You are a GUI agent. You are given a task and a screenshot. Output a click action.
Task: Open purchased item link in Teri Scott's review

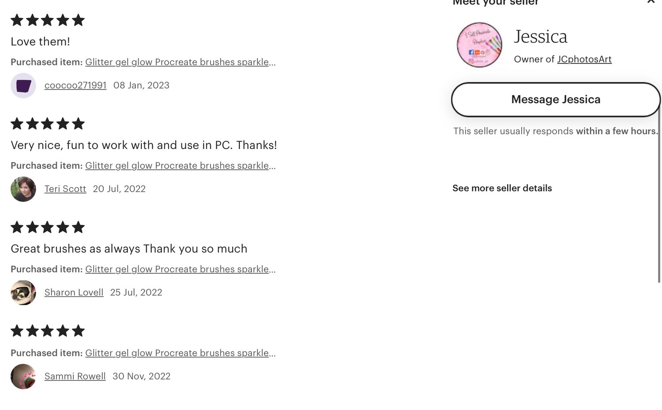181,166
